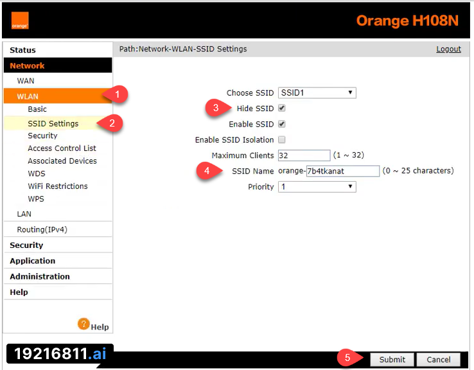Toggle the Enable SSID checkbox
474x370 pixels.
282,124
